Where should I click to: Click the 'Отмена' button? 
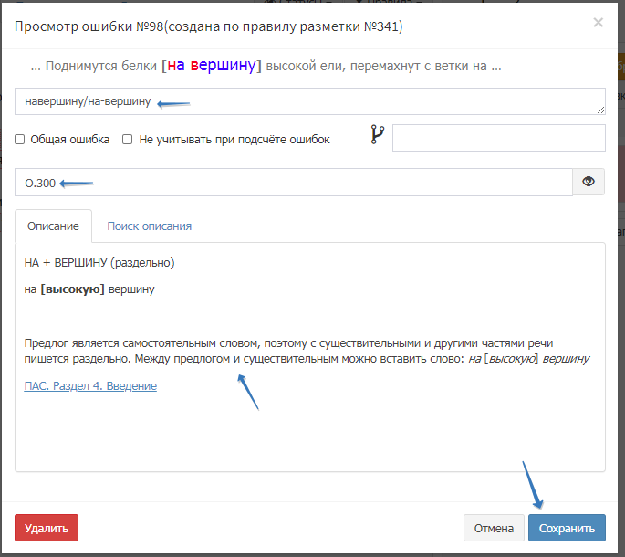pos(494,528)
